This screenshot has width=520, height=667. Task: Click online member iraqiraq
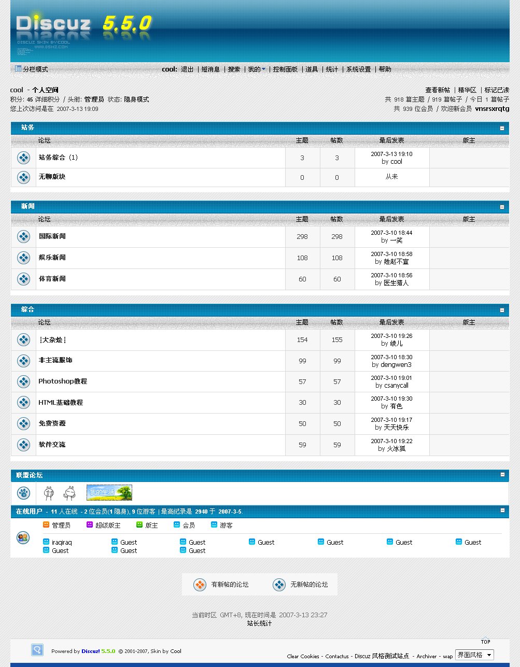(x=62, y=543)
